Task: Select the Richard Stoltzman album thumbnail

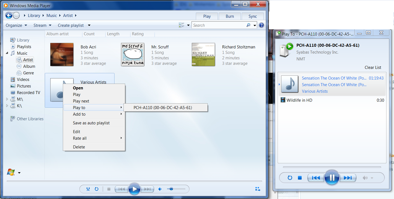Action: 203,55
